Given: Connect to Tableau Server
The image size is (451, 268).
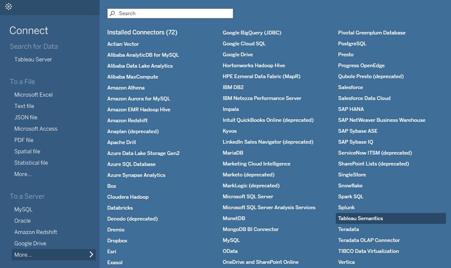Looking at the screenshot, I should tap(33, 59).
